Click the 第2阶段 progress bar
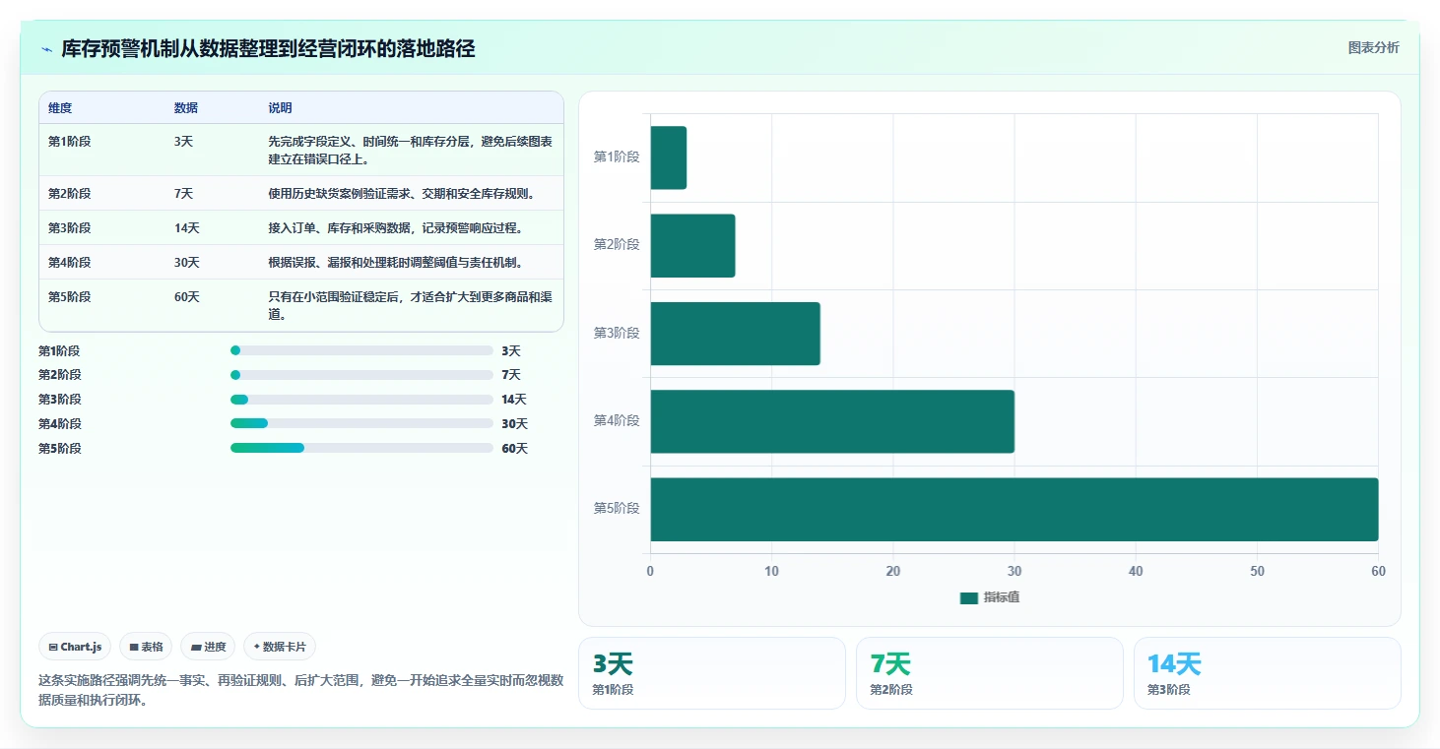The image size is (1440, 749). [x=361, y=375]
